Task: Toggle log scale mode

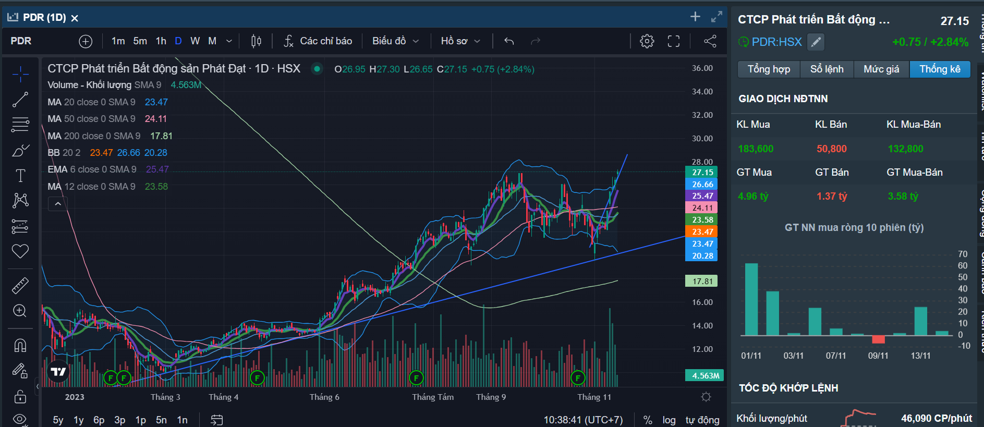Action: pyautogui.click(x=669, y=420)
